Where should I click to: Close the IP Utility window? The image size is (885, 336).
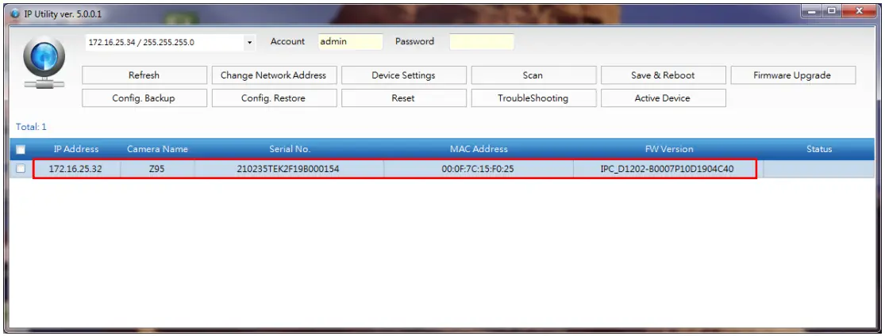coord(859,11)
